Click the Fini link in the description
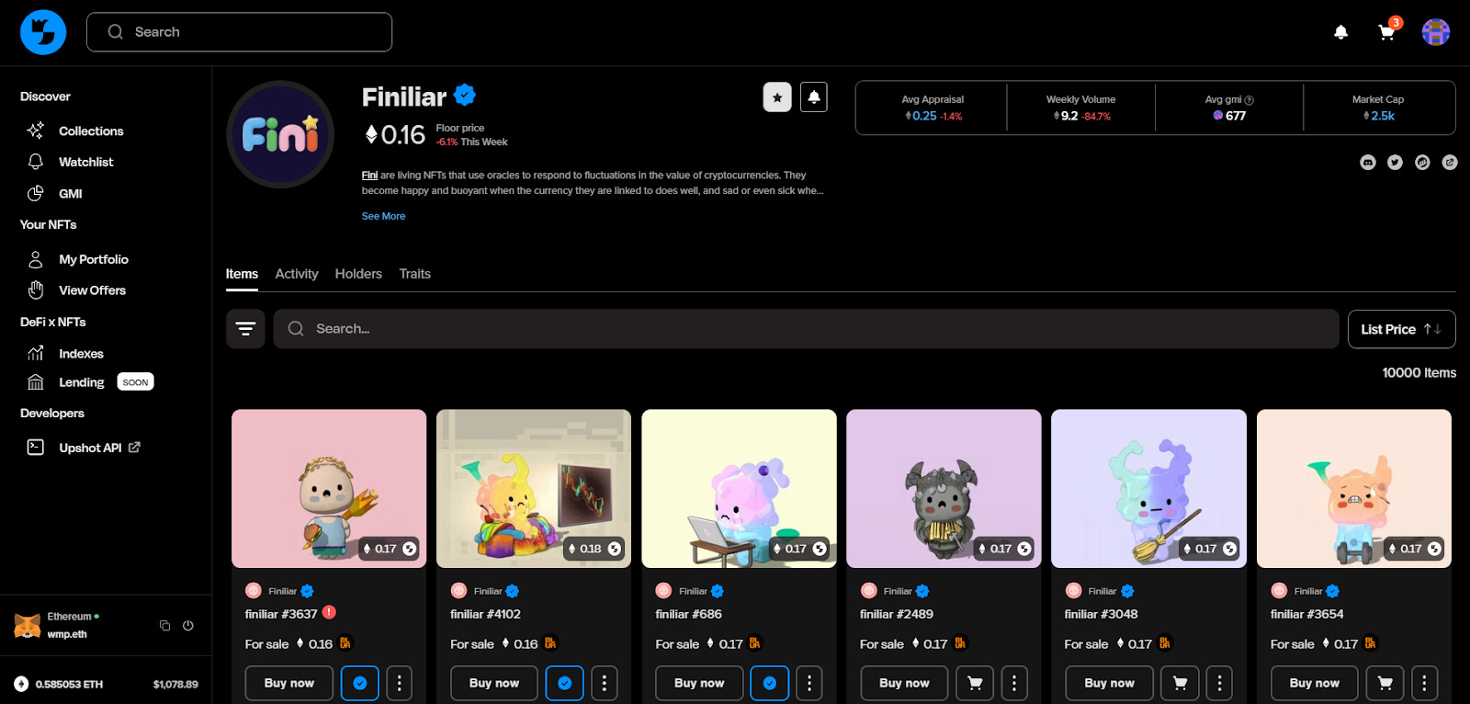 click(x=369, y=175)
